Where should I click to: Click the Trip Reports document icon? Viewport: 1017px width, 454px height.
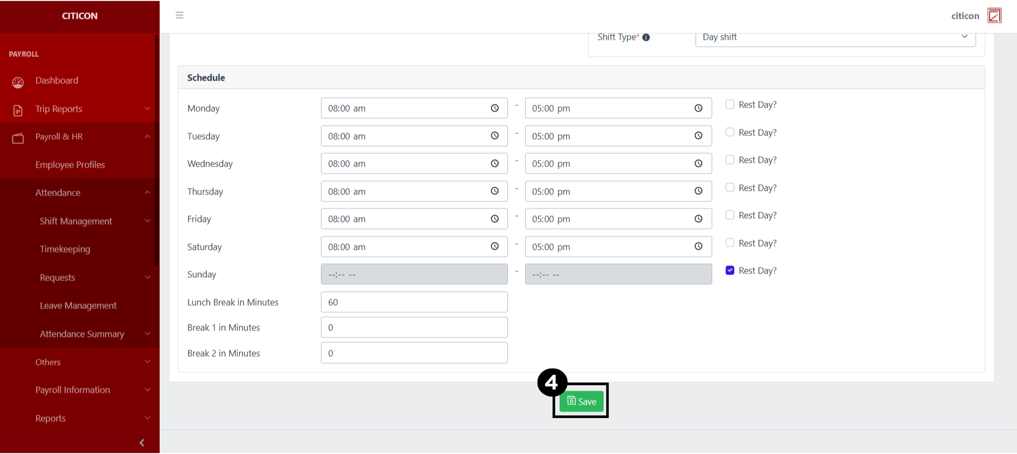coord(18,110)
